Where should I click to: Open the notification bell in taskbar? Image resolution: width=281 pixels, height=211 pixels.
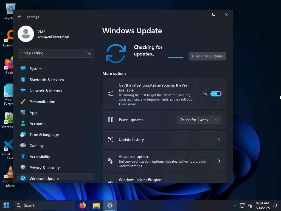pyautogui.click(x=275, y=206)
